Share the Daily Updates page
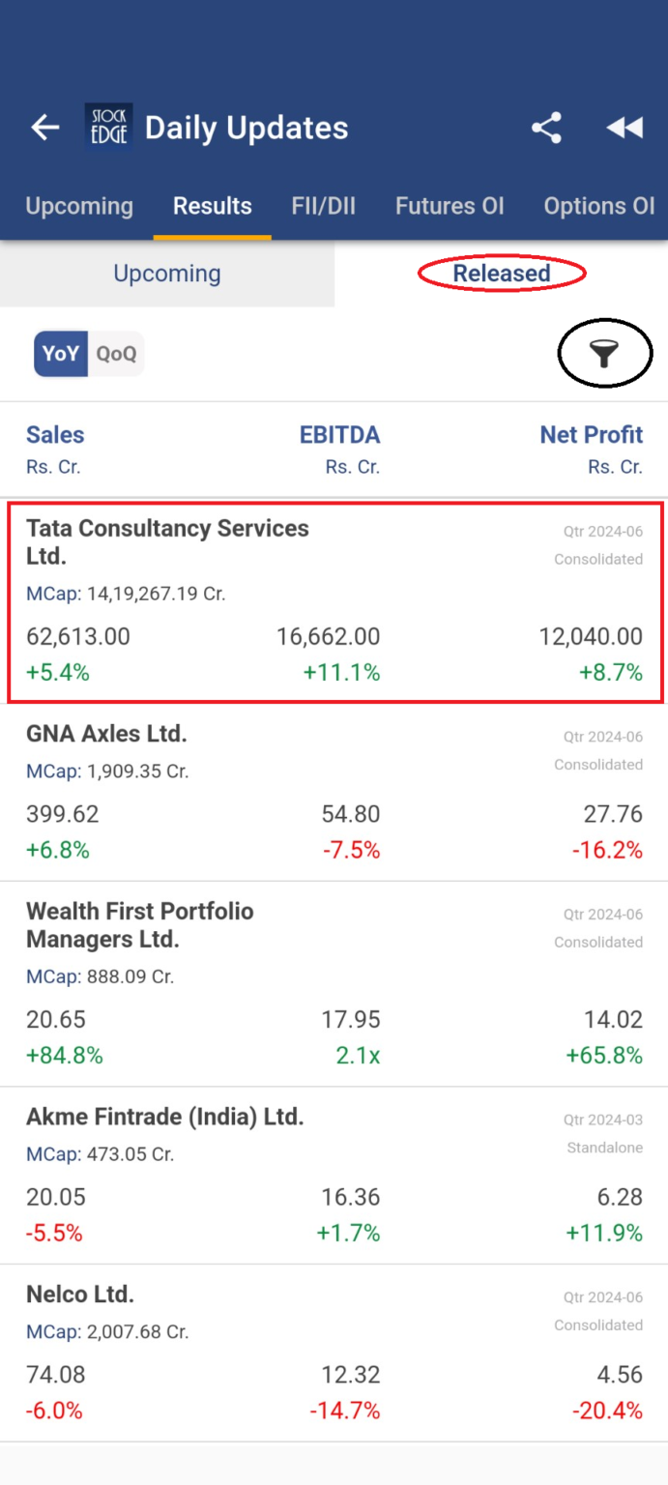The image size is (668, 1485). [x=546, y=127]
